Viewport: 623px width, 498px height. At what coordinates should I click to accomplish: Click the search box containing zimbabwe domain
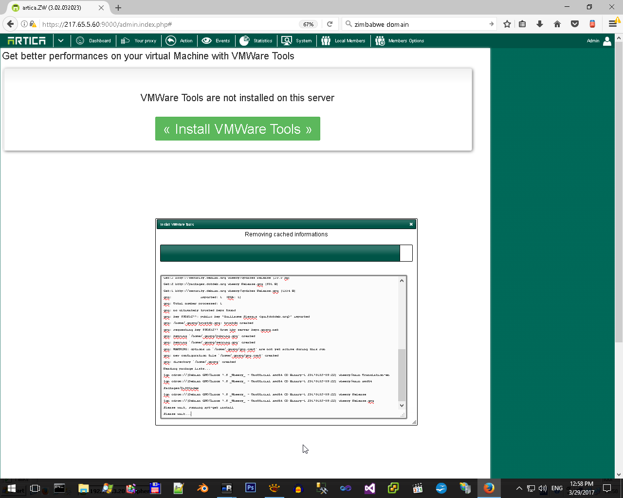[x=419, y=24]
